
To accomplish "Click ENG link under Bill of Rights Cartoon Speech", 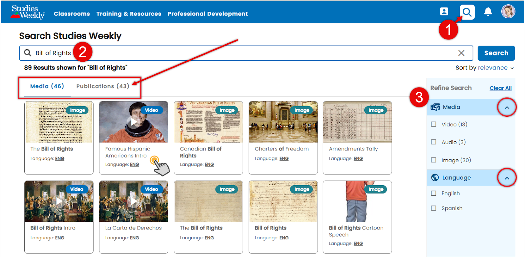I will pyautogui.click(x=358, y=243).
